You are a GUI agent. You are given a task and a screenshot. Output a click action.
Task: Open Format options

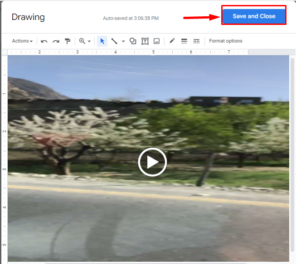tap(226, 41)
